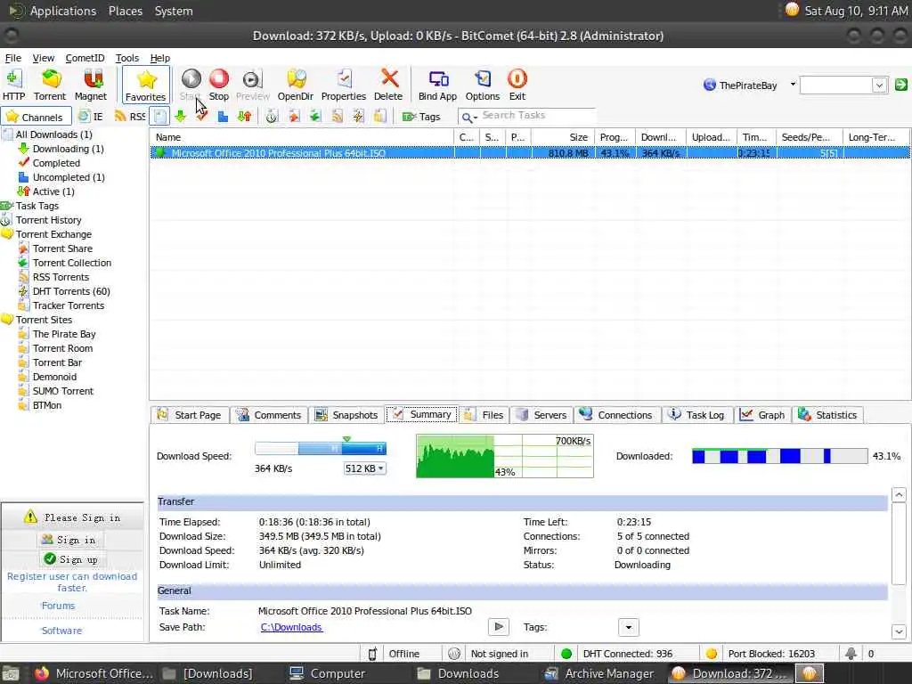Open Bind App
Viewport: 912px width, 684px height.
click(437, 85)
